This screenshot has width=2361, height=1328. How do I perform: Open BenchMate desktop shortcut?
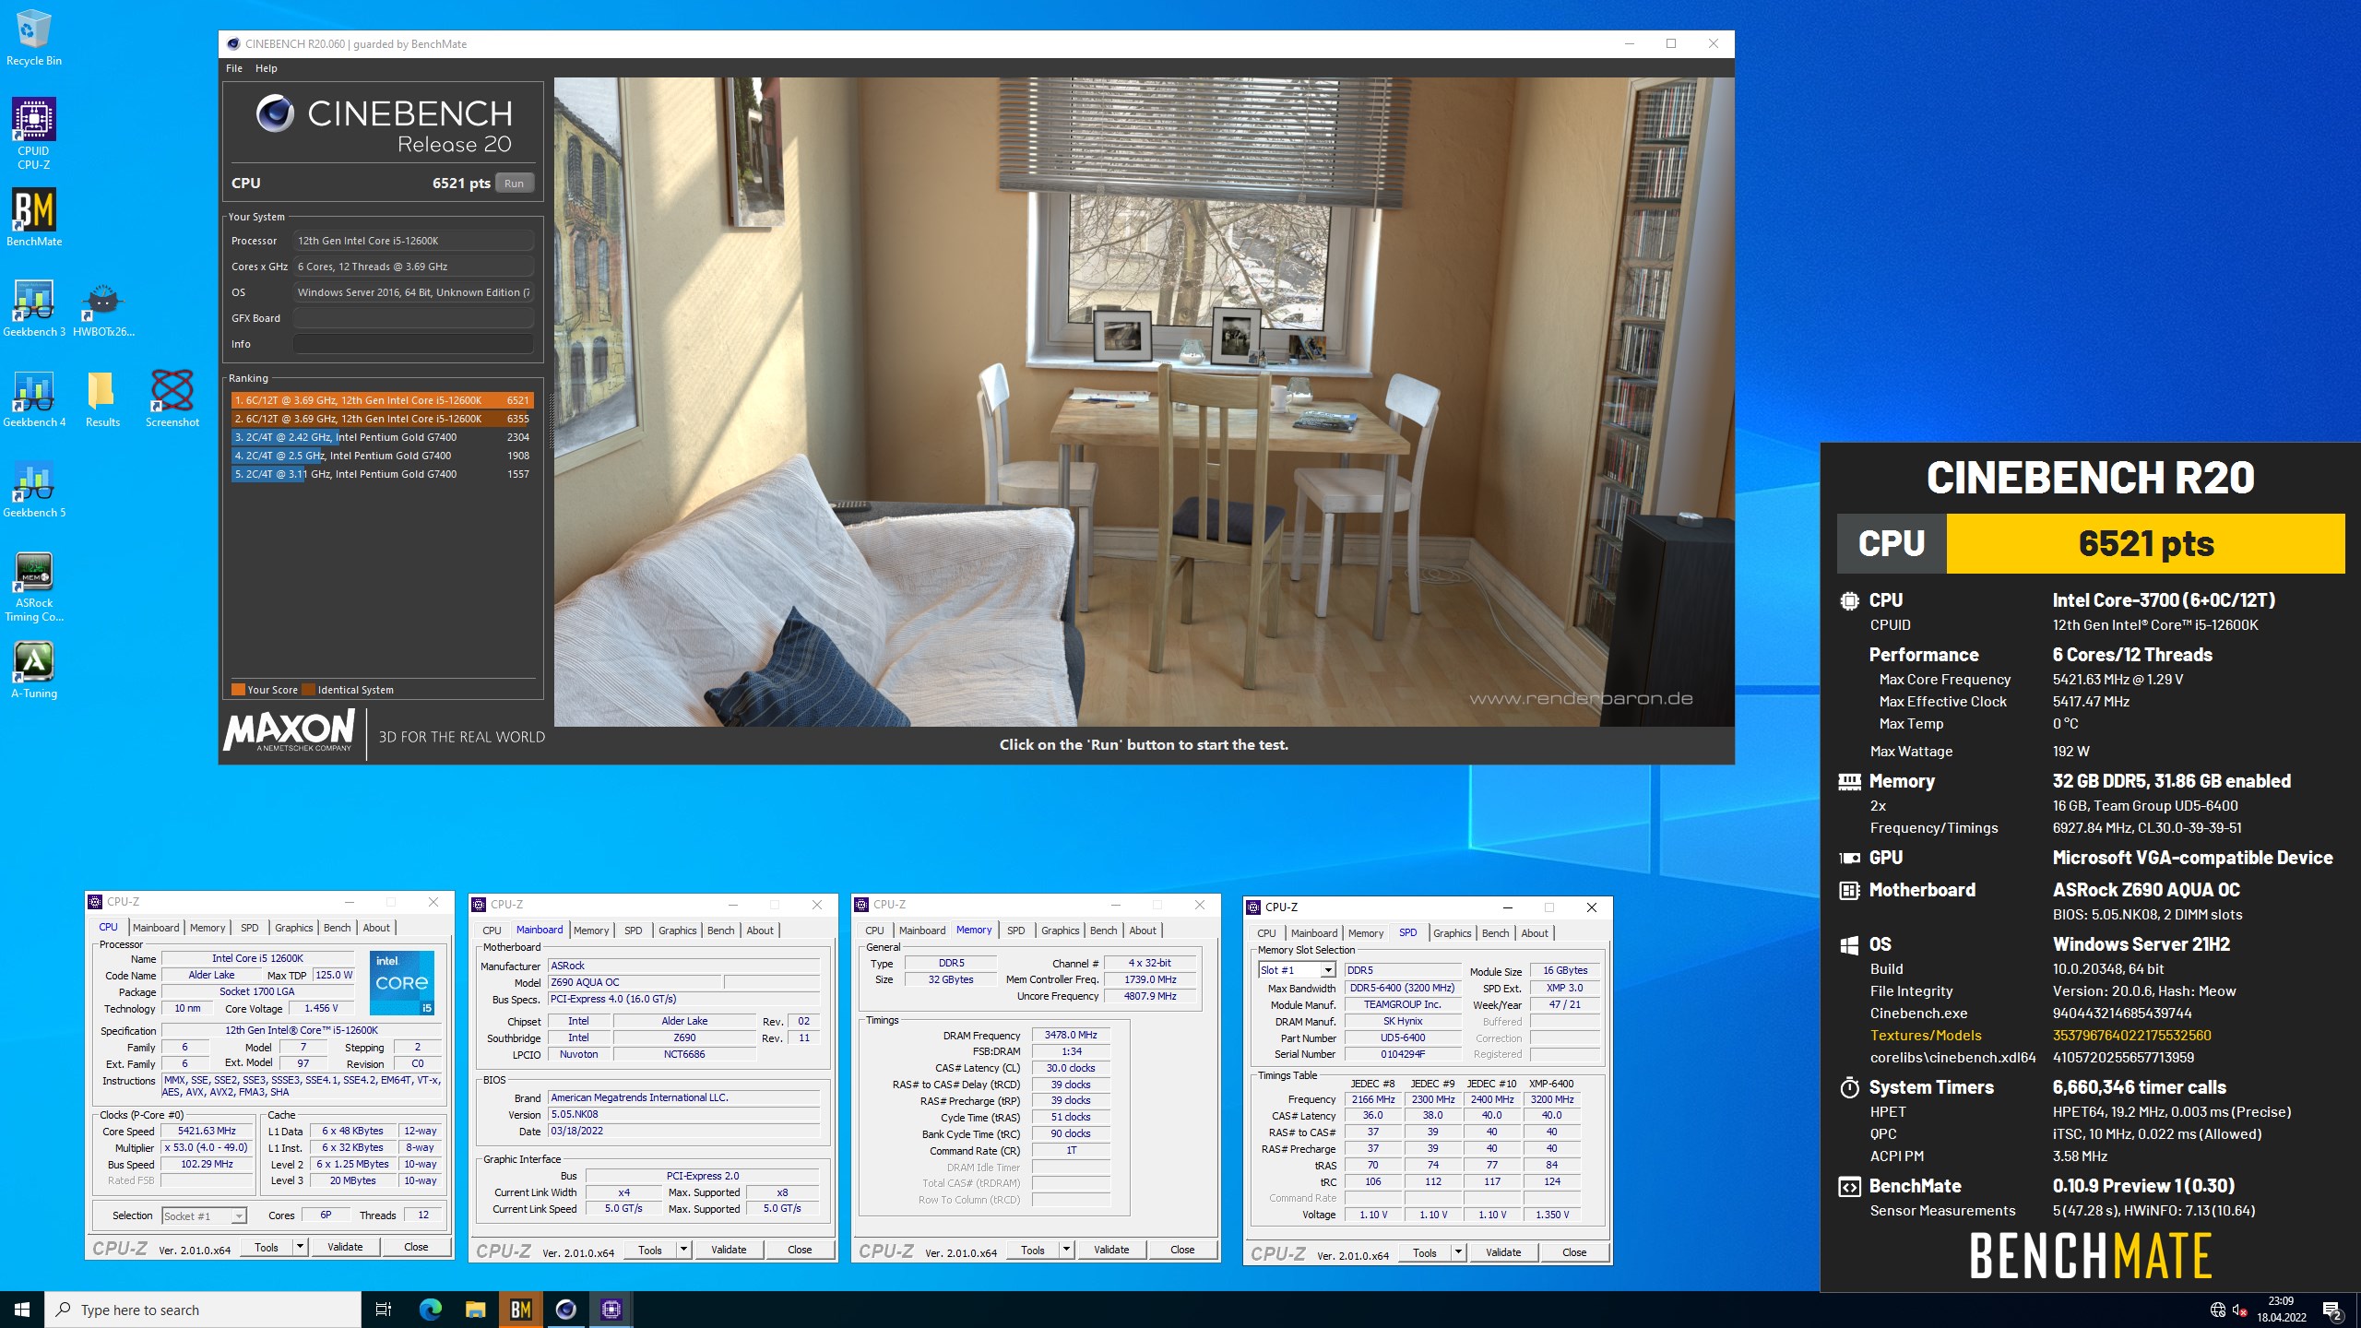coord(33,219)
